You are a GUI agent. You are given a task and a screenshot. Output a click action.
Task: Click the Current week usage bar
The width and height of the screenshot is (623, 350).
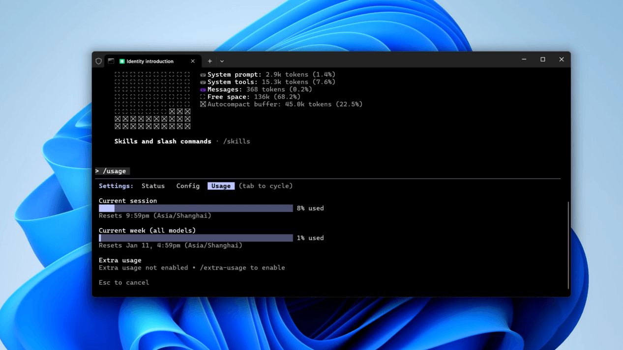coord(196,238)
